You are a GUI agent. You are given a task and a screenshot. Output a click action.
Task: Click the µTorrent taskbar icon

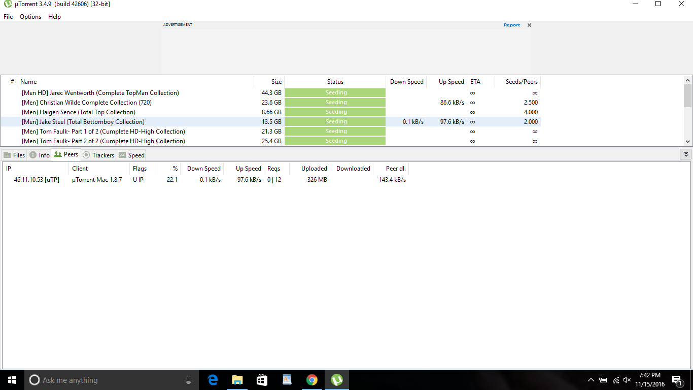[x=336, y=380]
